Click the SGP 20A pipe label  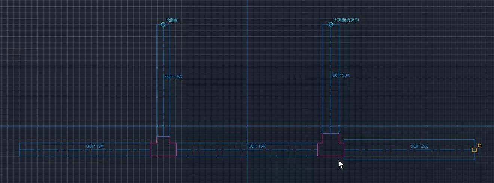click(341, 75)
